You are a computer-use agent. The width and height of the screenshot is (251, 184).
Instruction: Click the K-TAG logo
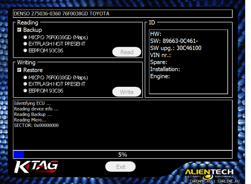tap(36, 167)
